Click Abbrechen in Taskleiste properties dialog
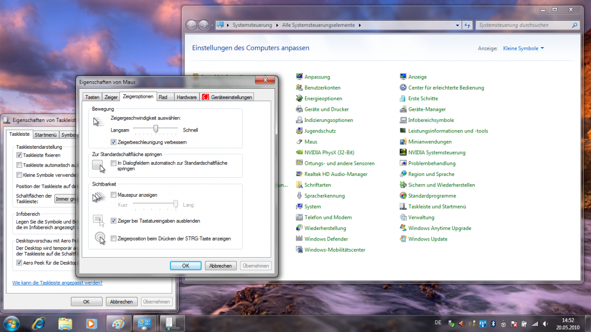This screenshot has height=332, width=591. [x=121, y=302]
